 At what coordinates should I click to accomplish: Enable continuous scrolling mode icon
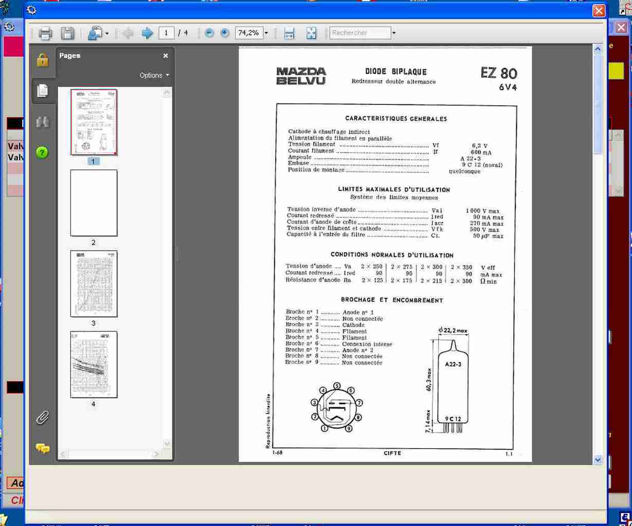[290, 33]
